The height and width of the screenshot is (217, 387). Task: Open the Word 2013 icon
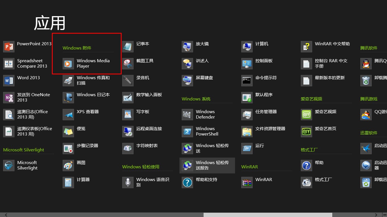coord(9,81)
